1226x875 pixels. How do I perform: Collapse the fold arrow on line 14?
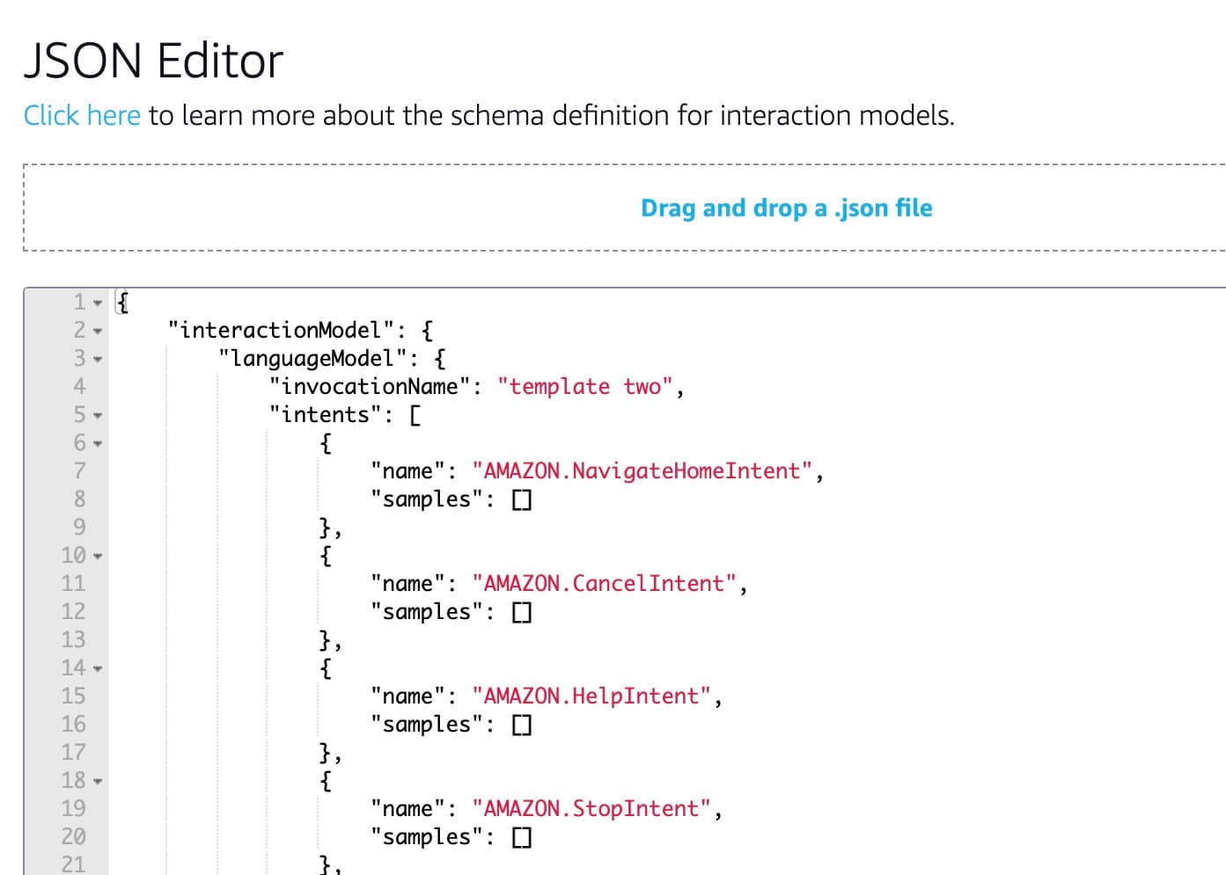98,669
